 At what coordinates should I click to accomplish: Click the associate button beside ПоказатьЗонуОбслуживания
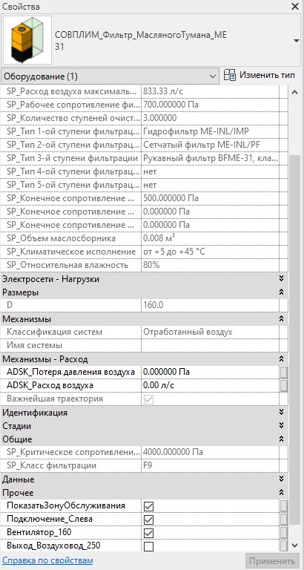(x=284, y=506)
